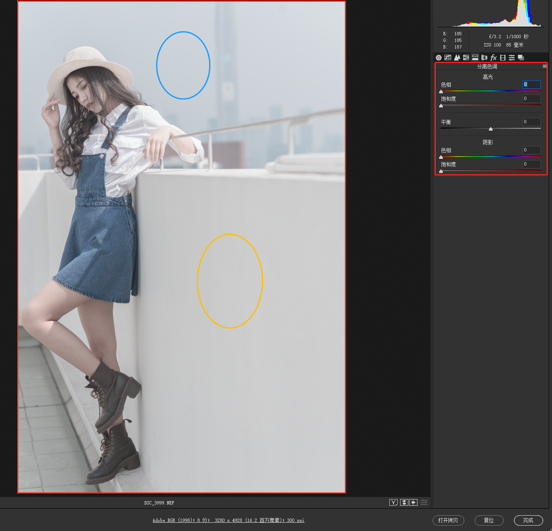Open the Presets panel tab
Viewport: 552px width, 531px height.
click(x=512, y=58)
